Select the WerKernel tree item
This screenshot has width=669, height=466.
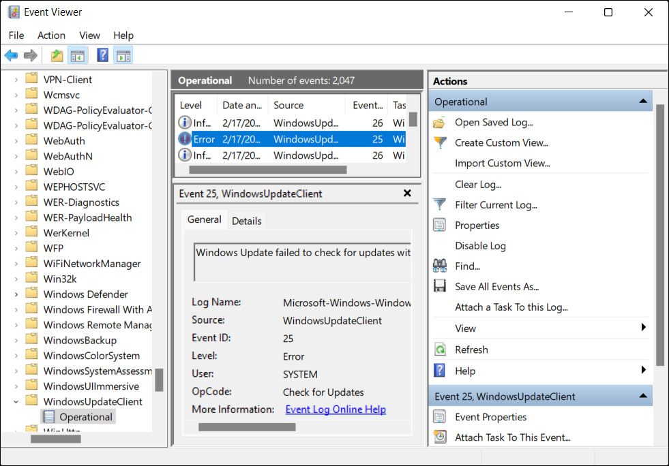(x=66, y=233)
